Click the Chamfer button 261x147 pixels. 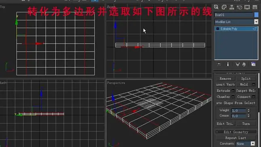coord(223,97)
